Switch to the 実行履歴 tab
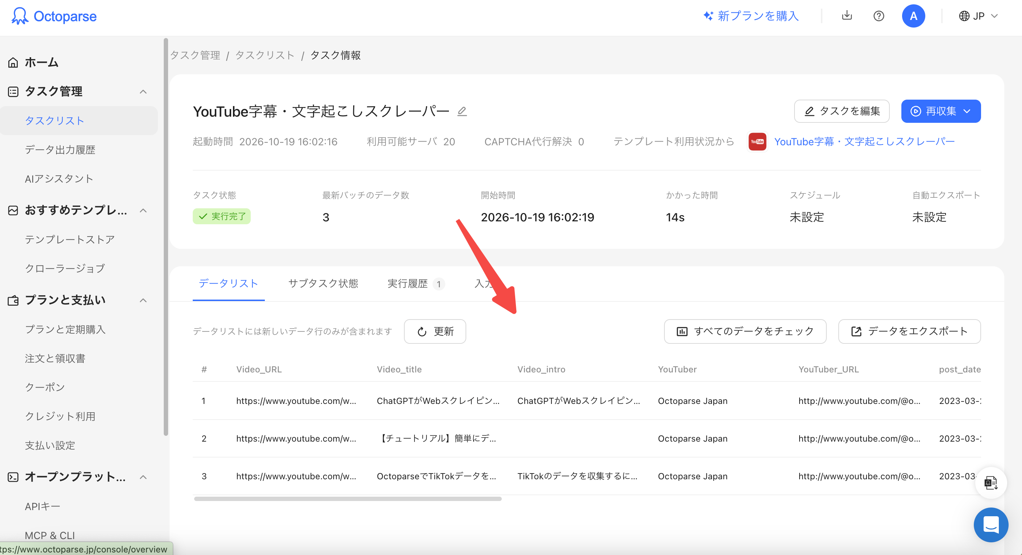The image size is (1022, 555). (x=416, y=283)
